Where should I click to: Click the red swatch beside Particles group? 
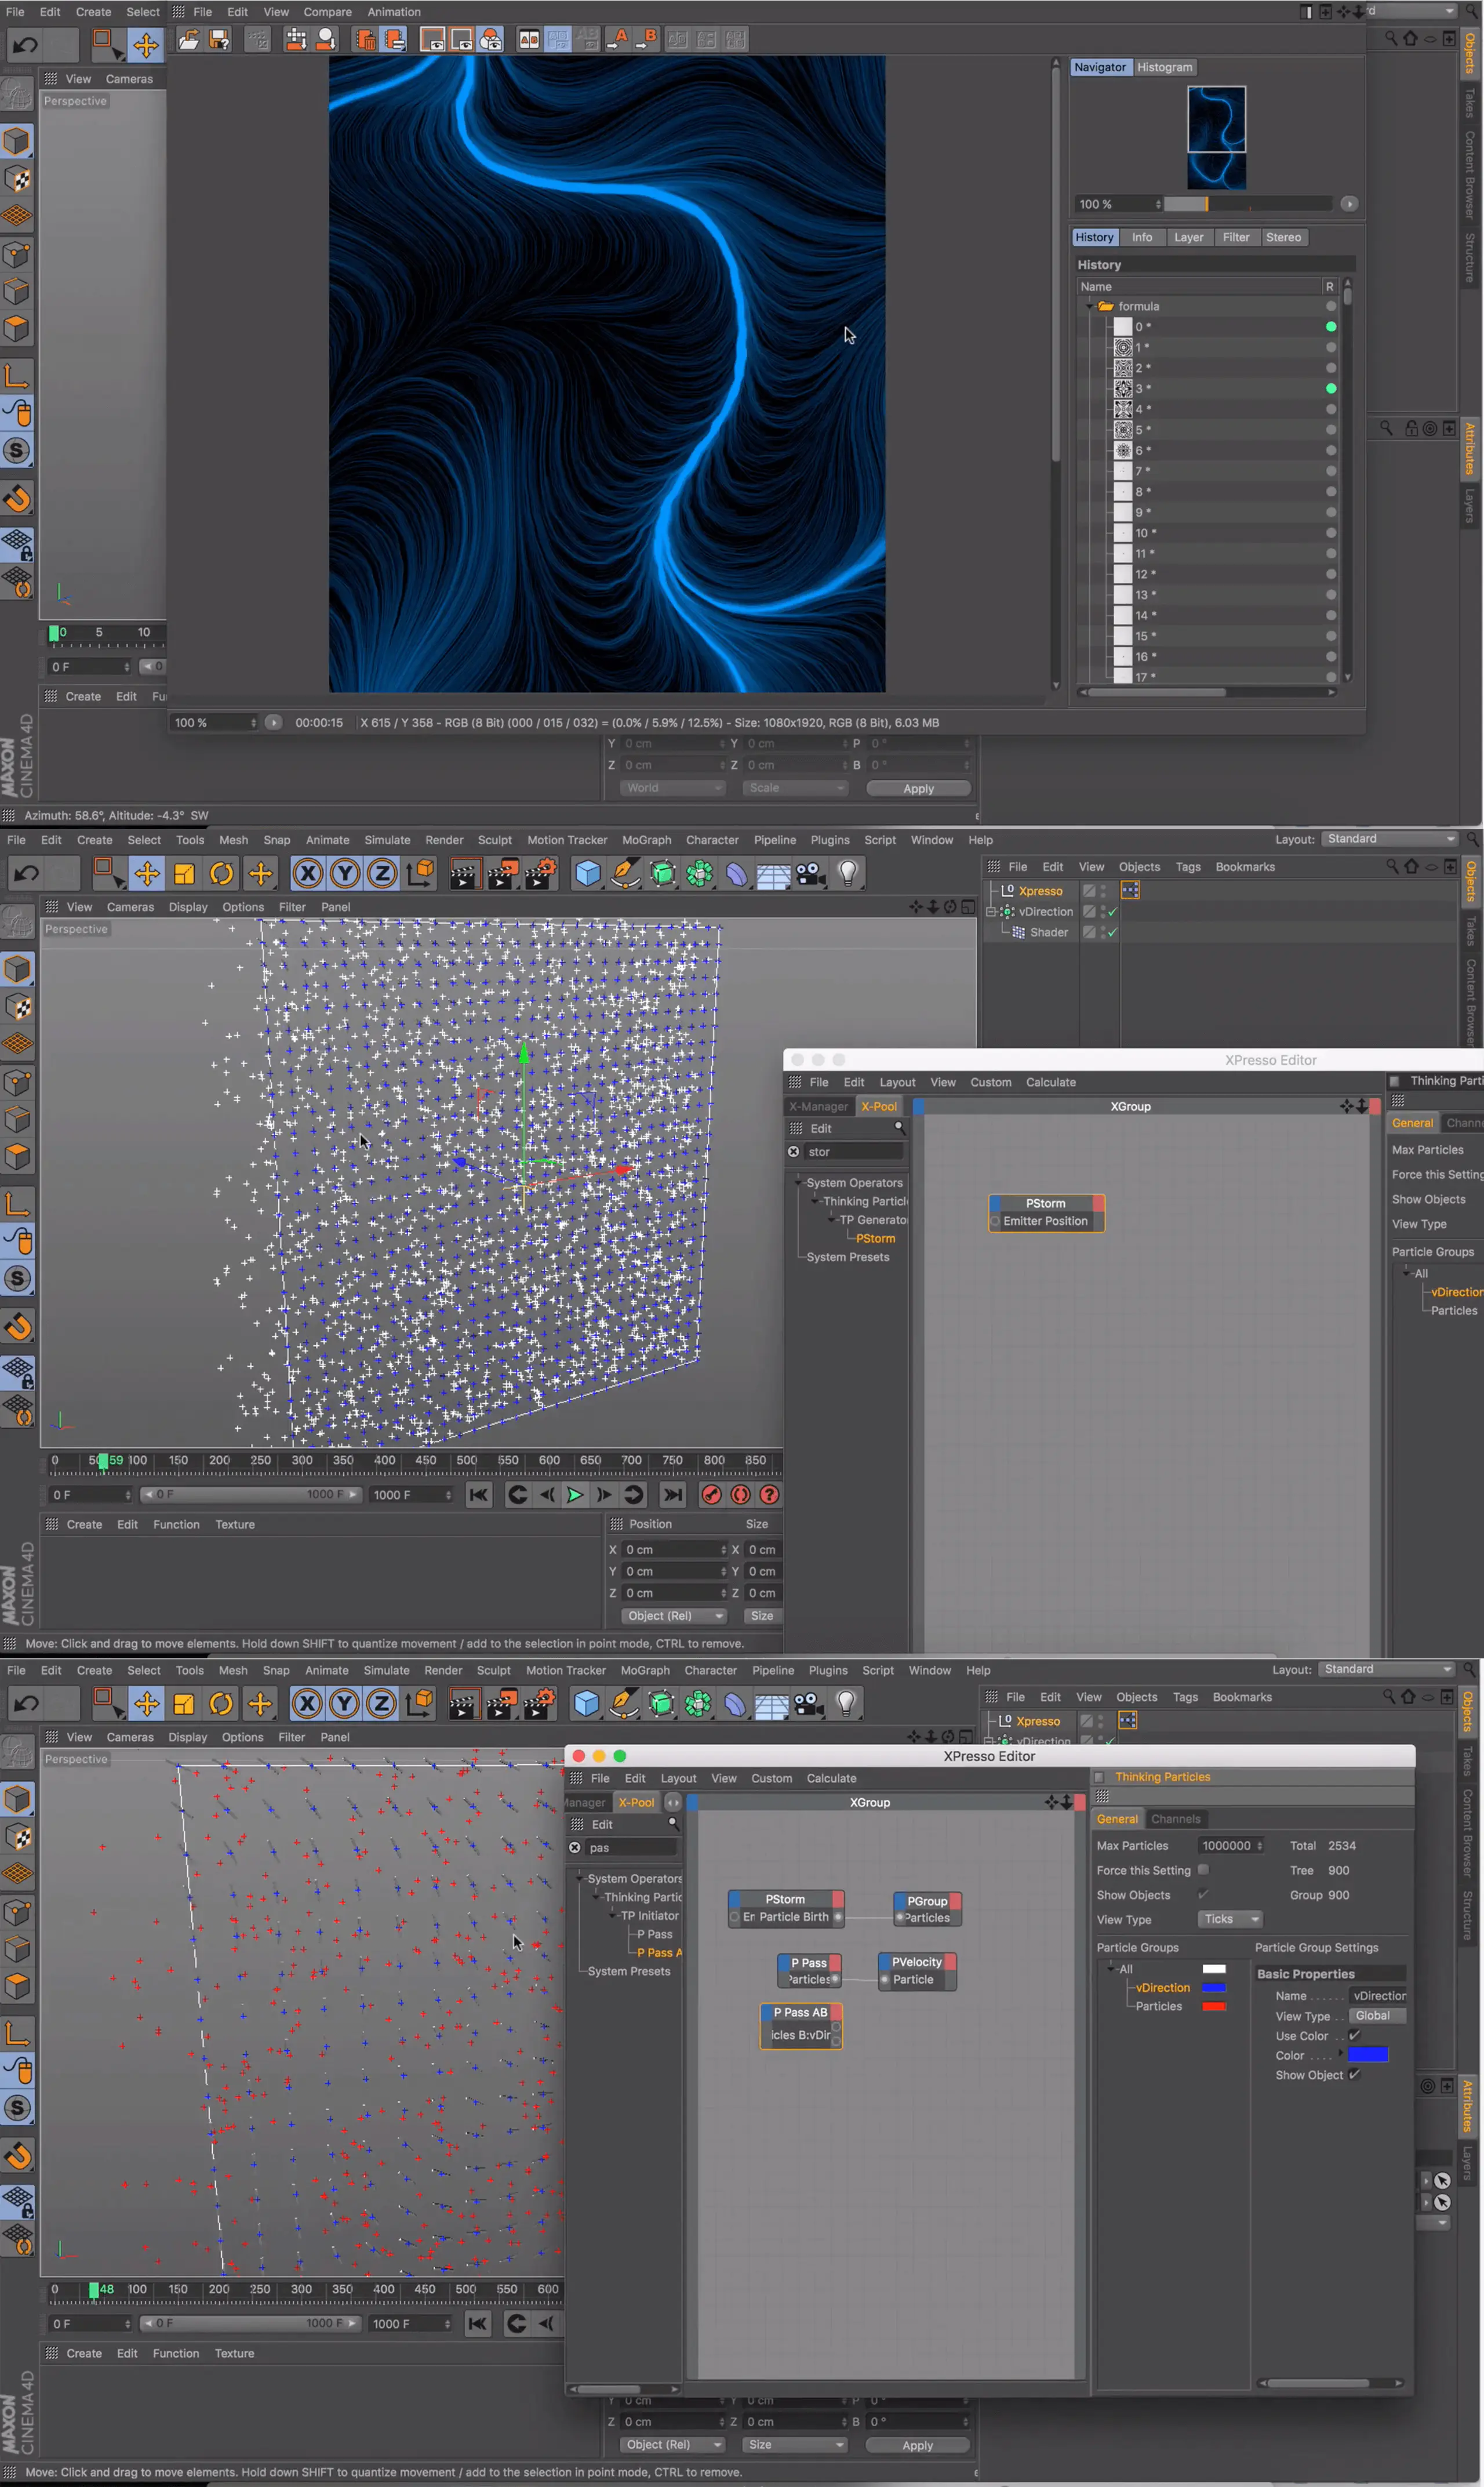pyautogui.click(x=1214, y=2006)
